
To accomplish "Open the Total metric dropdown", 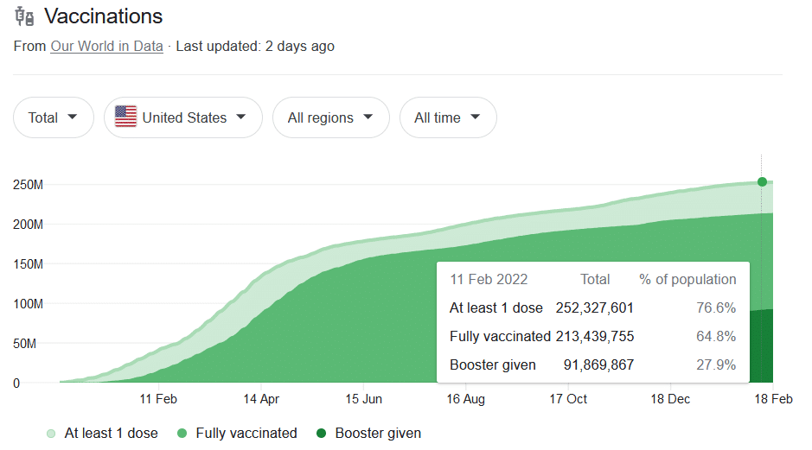I will pos(53,117).
